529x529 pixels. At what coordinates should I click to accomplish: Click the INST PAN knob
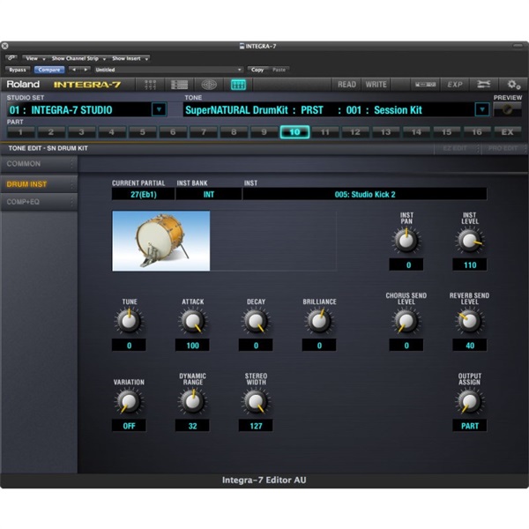coord(406,241)
